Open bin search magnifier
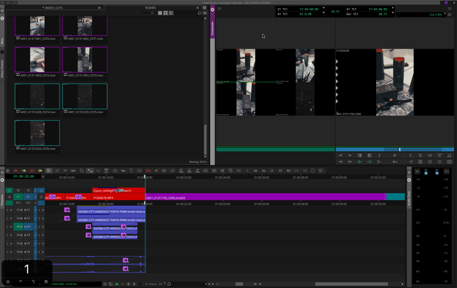The image size is (457, 288). pos(199,13)
